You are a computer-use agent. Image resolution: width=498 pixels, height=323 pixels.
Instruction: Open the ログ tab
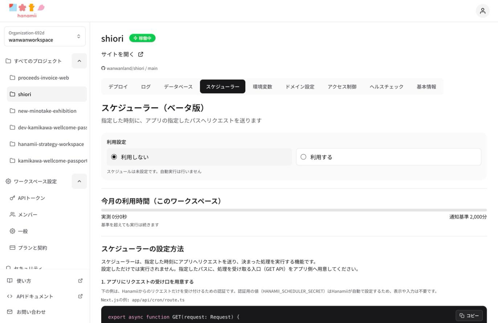click(x=146, y=87)
